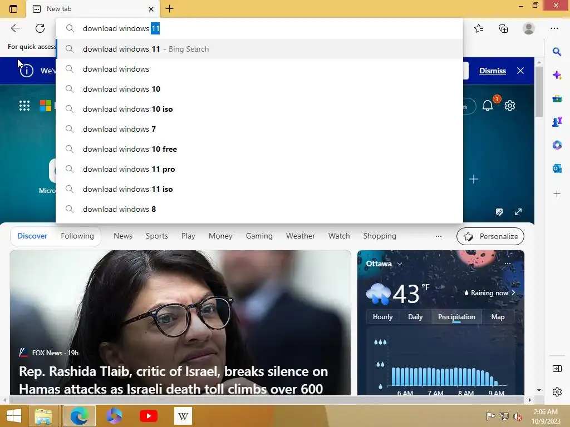Close the New tab tab
Screen dimensions: 570x427
[151, 9]
